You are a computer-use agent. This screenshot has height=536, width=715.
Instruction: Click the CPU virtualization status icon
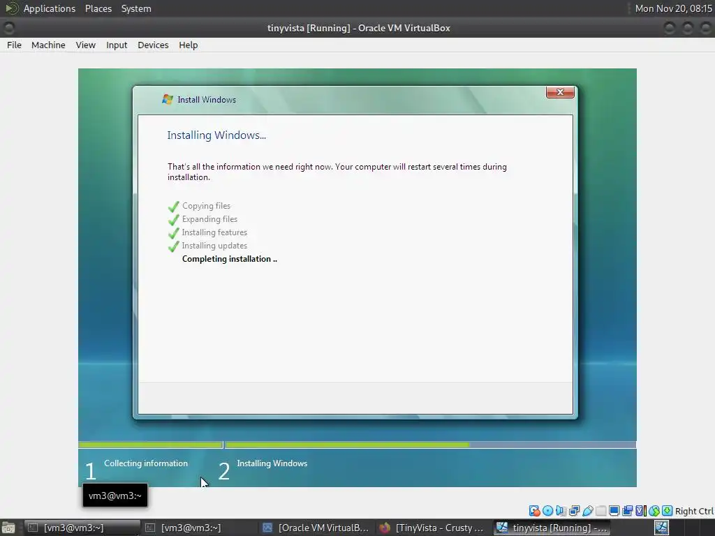tap(641, 511)
